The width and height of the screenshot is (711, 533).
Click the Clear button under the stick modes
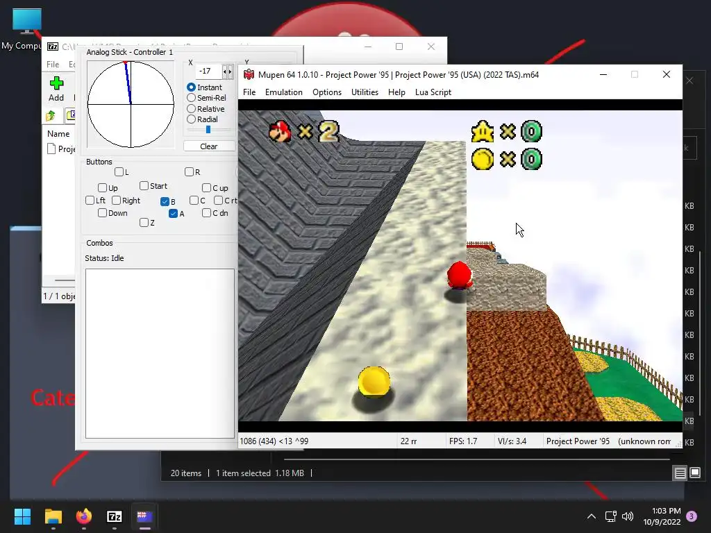pos(209,146)
